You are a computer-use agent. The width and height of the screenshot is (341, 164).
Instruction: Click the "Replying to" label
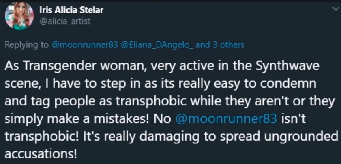tap(27, 45)
